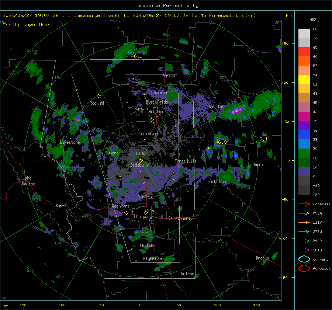332x310 pixels.
Task: Click the HighRiver city label
Action: click(153, 259)
